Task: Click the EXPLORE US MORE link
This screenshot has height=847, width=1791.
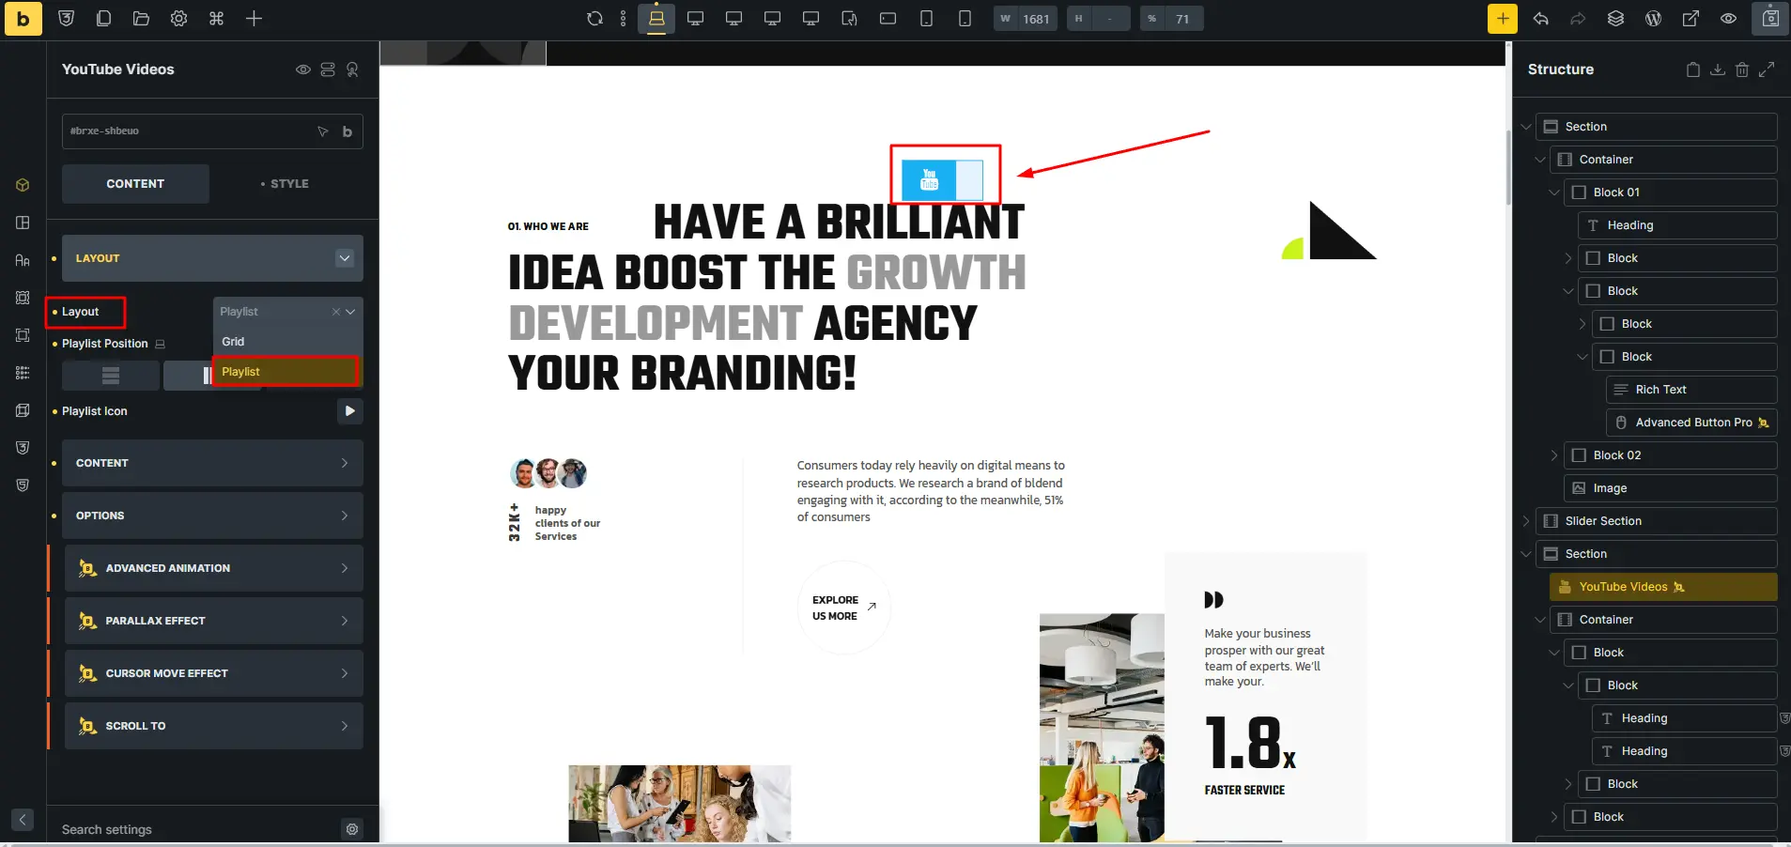Action: [844, 608]
